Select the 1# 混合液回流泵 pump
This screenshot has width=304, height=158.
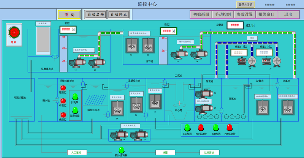203,94
